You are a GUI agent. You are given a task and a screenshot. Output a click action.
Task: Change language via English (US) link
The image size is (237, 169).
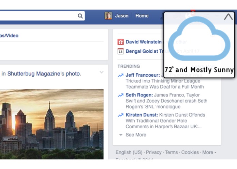coord(129,152)
